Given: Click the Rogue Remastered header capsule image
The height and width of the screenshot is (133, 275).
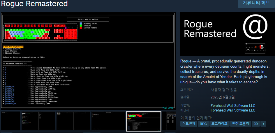Looking at the screenshot, I should pos(228,34).
